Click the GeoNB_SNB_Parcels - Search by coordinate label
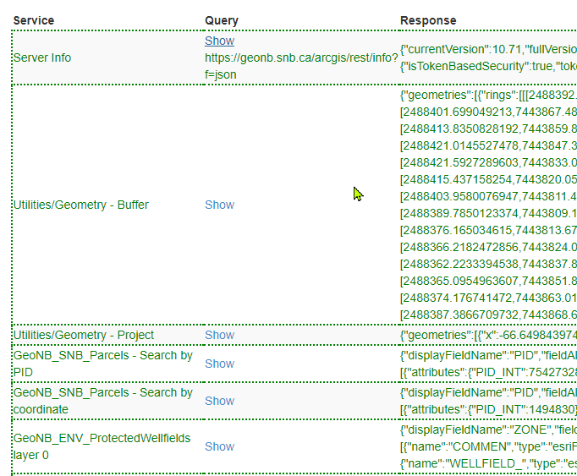Image resolution: width=577 pixels, height=476 pixels. click(102, 401)
